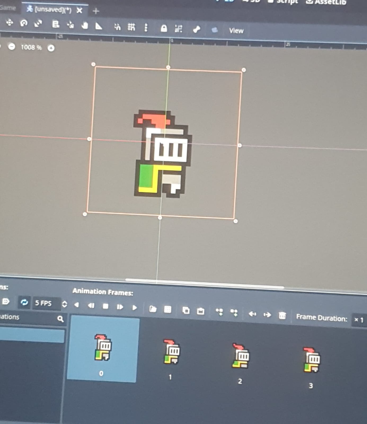
Task: Switch to the AssetLib workspace
Action: 326,2
